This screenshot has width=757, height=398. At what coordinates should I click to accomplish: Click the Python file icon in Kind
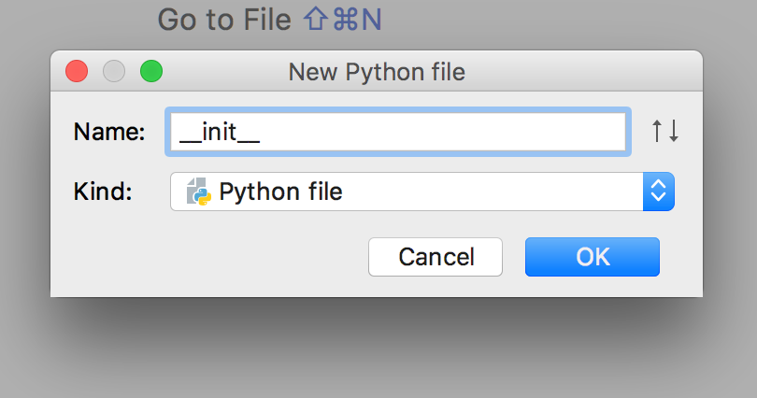click(199, 192)
